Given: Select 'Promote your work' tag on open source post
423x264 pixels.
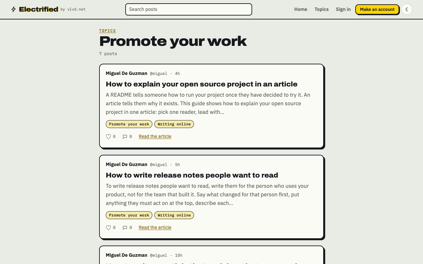Looking at the screenshot, I should point(129,124).
